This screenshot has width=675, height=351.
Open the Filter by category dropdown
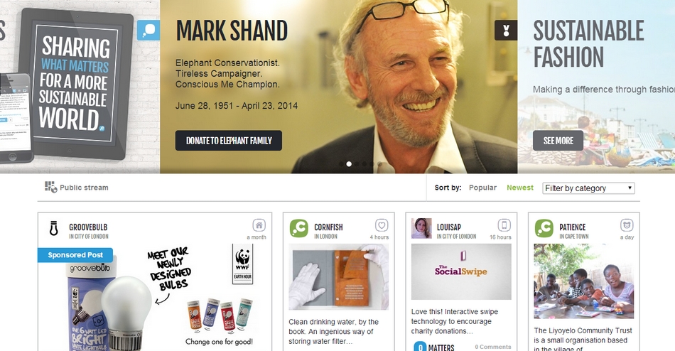[588, 188]
